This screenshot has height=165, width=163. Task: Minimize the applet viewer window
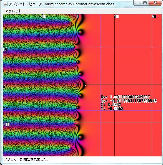pos(137,3)
